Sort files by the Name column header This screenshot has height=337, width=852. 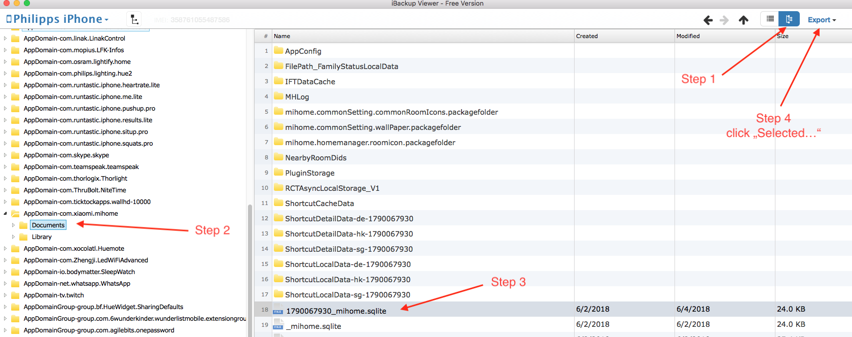(x=282, y=36)
